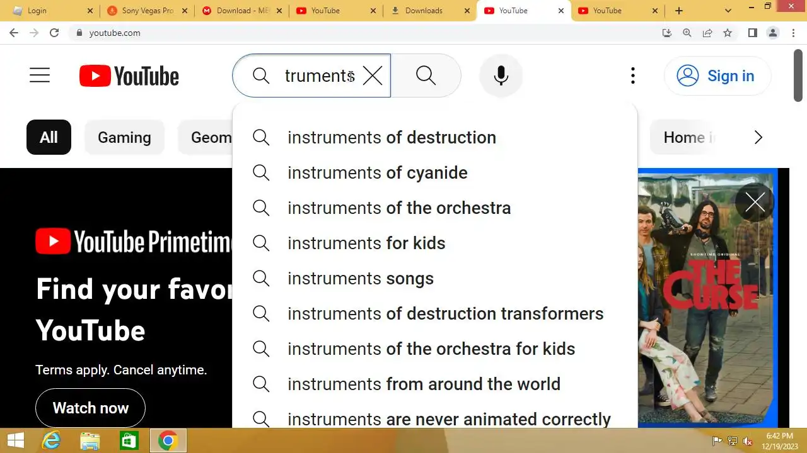Open Chrome tab search dropdown

click(728, 11)
